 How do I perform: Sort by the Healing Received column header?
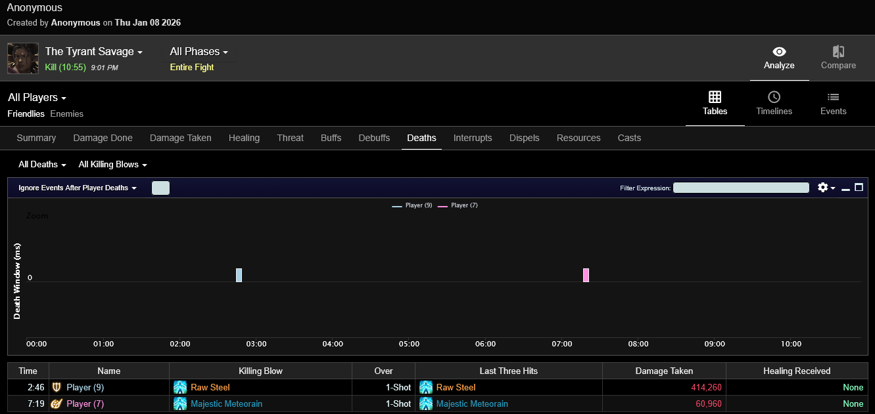coord(797,371)
